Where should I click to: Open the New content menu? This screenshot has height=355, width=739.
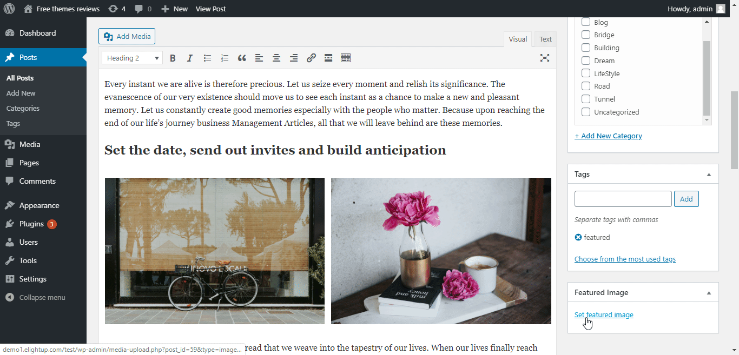tap(174, 9)
